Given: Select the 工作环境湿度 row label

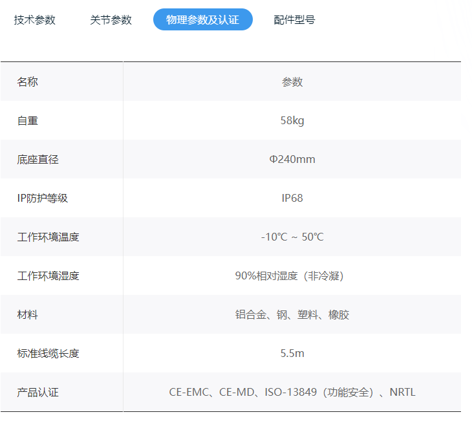Looking at the screenshot, I should tap(48, 276).
